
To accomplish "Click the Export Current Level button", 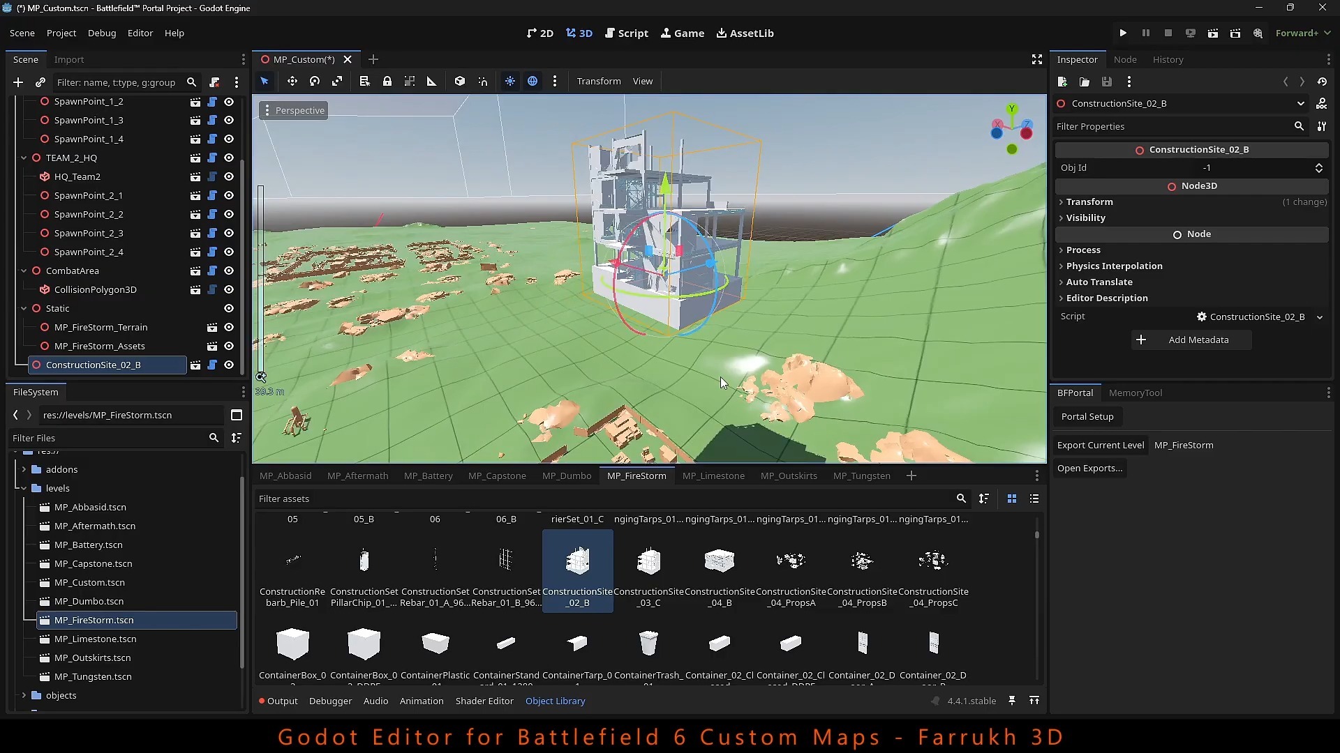I will coord(1100,445).
